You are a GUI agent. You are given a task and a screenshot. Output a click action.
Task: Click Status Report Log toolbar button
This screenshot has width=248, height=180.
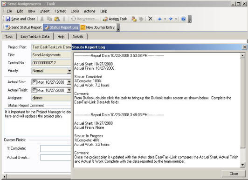coord(61,27)
